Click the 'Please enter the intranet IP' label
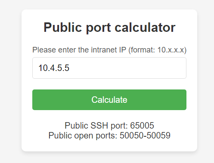The image size is (214, 163). click(x=79, y=50)
